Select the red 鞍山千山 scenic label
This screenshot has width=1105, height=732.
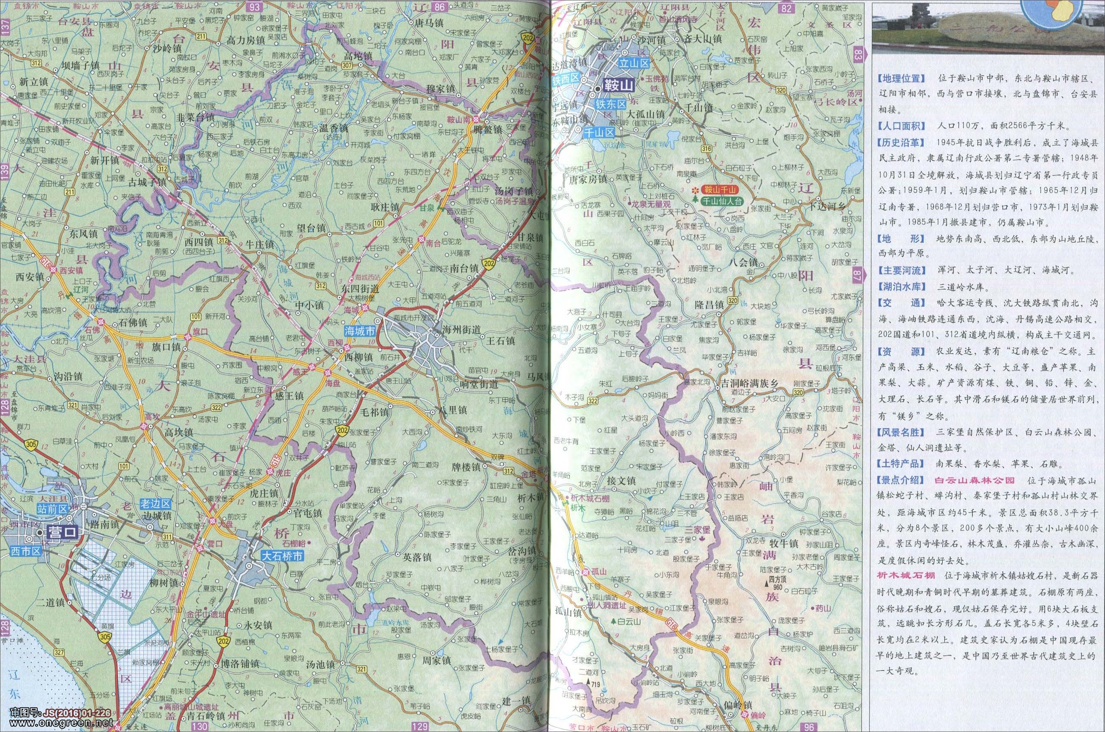[720, 190]
